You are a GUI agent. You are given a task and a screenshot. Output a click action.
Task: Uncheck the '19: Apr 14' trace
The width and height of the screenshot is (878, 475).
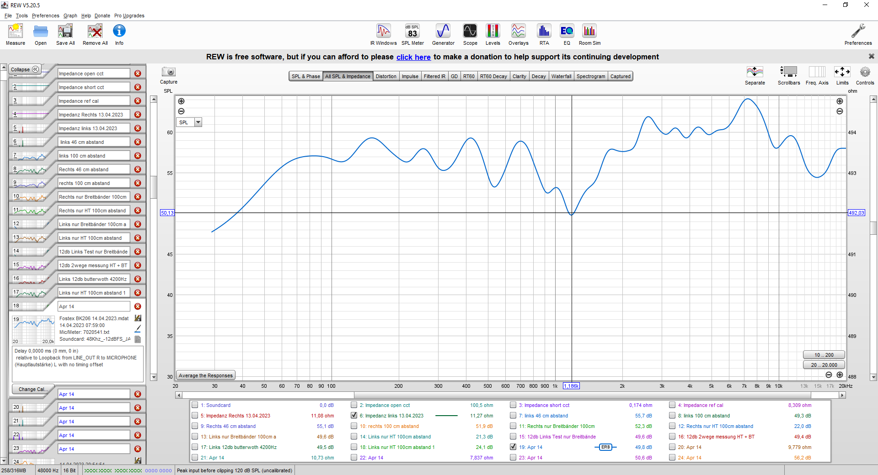pos(513,447)
